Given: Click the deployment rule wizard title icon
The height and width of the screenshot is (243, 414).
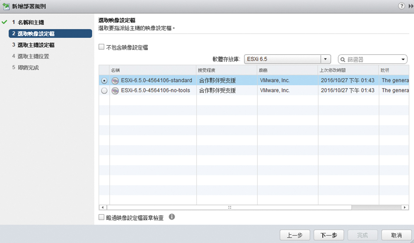Looking at the screenshot, I should [5, 6].
